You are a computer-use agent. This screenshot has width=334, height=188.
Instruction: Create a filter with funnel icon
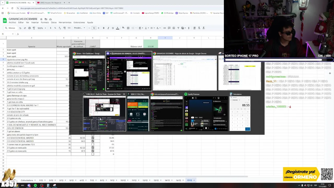(x=178, y=28)
